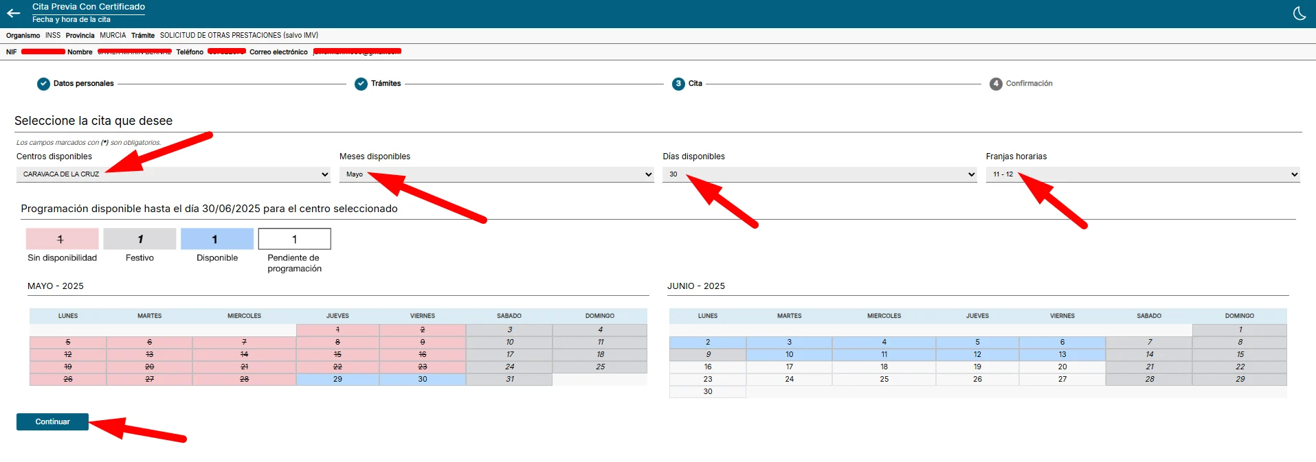This screenshot has height=462, width=1316.
Task: Click the step 3 Cita circle icon
Action: pos(678,84)
